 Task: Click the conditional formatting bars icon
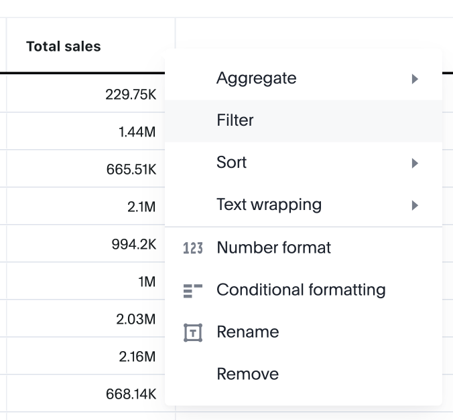coord(193,290)
